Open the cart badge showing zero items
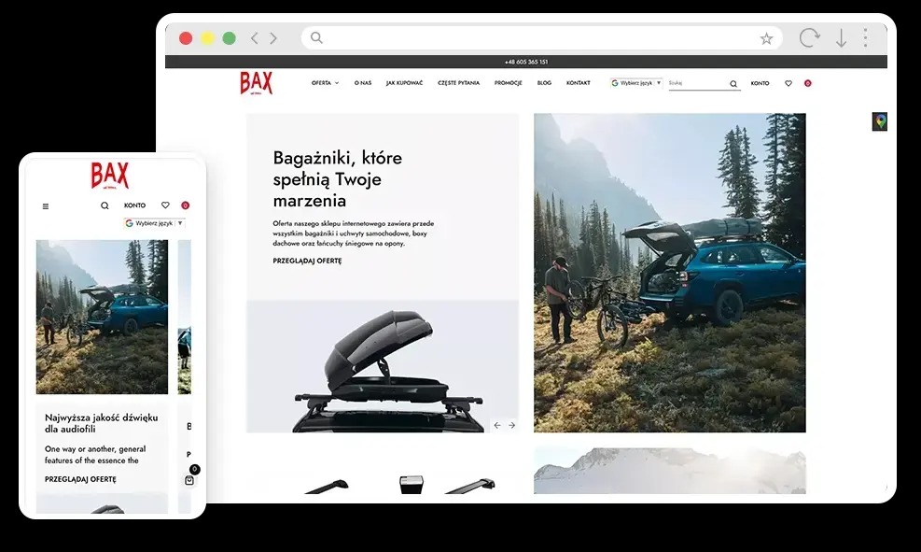The image size is (921, 552). pyautogui.click(x=807, y=83)
